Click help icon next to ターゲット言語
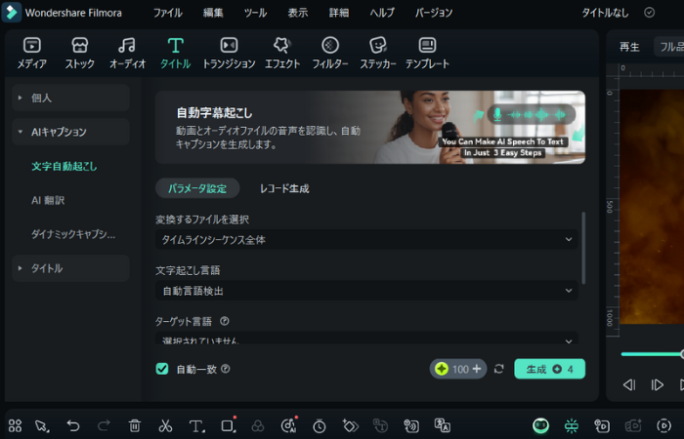 pos(224,321)
